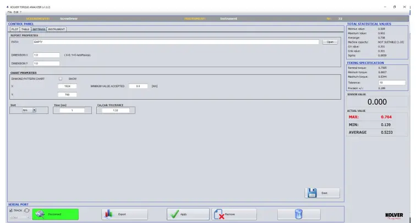Click the Export chart button
This screenshot has width=416, height=223.
coord(124,214)
